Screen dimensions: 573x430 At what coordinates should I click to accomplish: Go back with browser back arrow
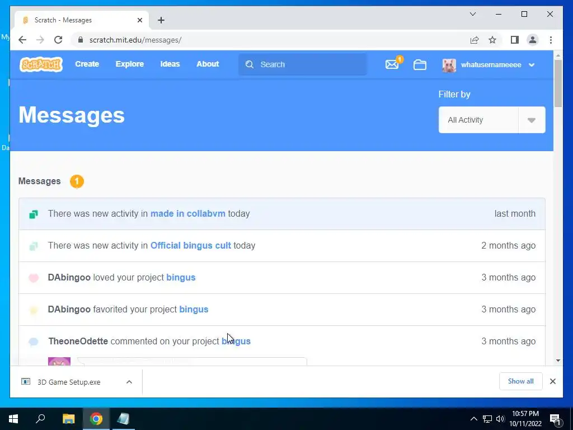click(22, 40)
